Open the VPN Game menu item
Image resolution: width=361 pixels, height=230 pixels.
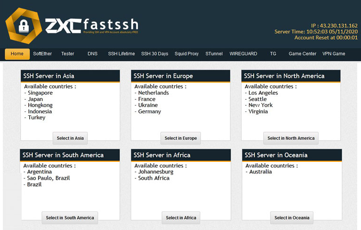pyautogui.click(x=334, y=54)
